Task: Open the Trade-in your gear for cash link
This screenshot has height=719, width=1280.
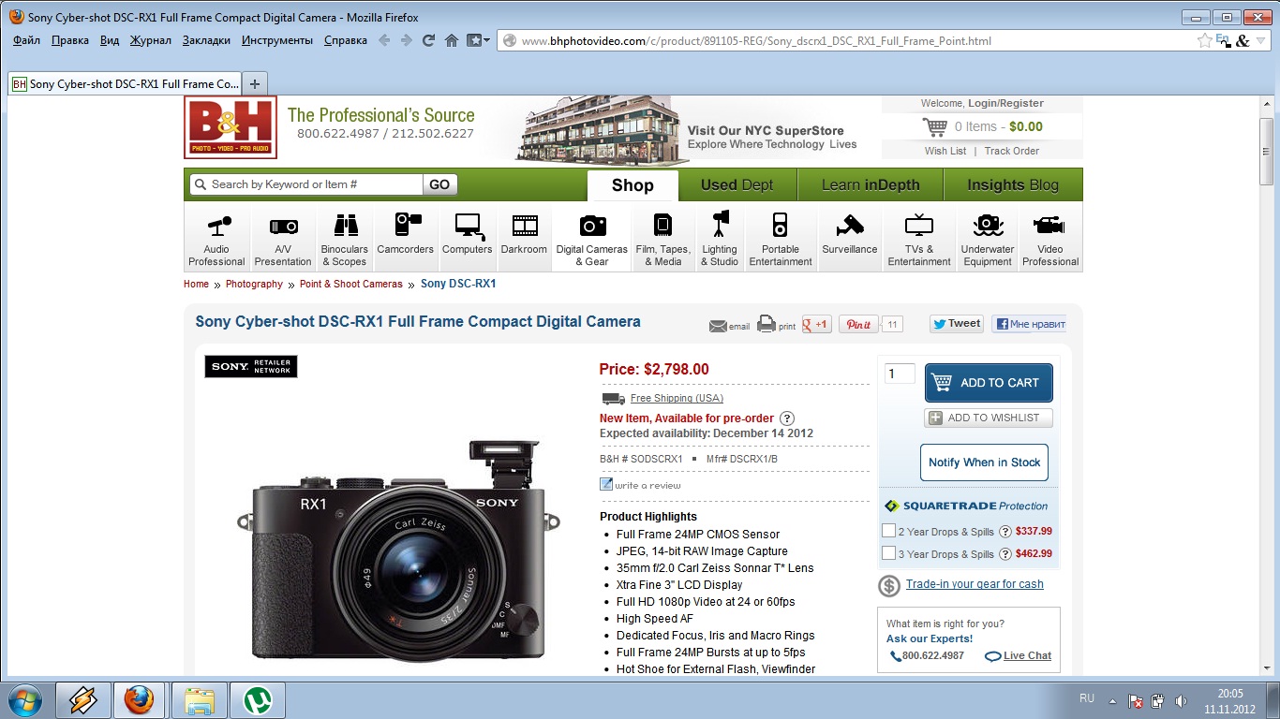Action: [x=975, y=584]
